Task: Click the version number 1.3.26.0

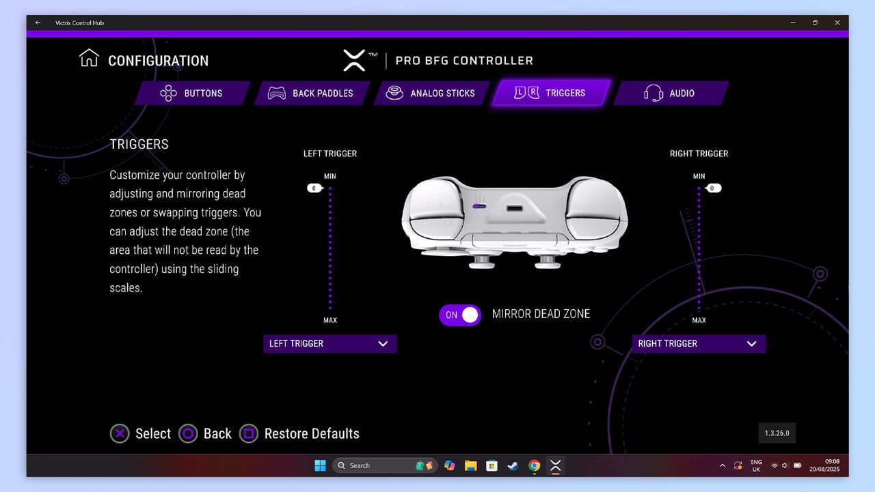Action: tap(777, 433)
